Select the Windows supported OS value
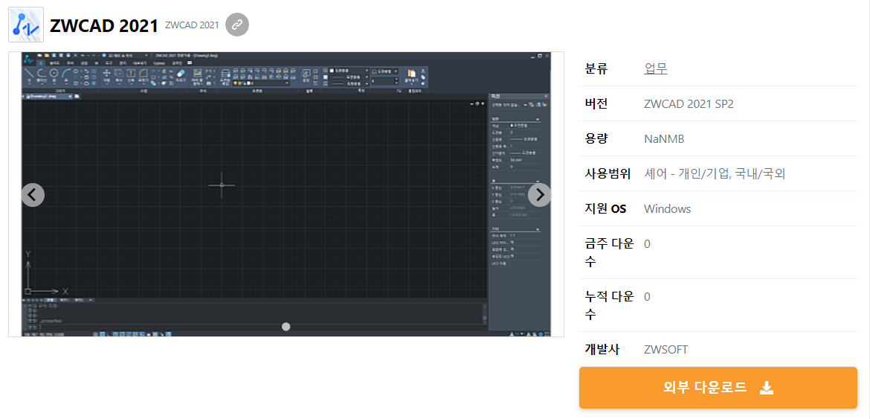This screenshot has height=419, width=870. [x=668, y=208]
